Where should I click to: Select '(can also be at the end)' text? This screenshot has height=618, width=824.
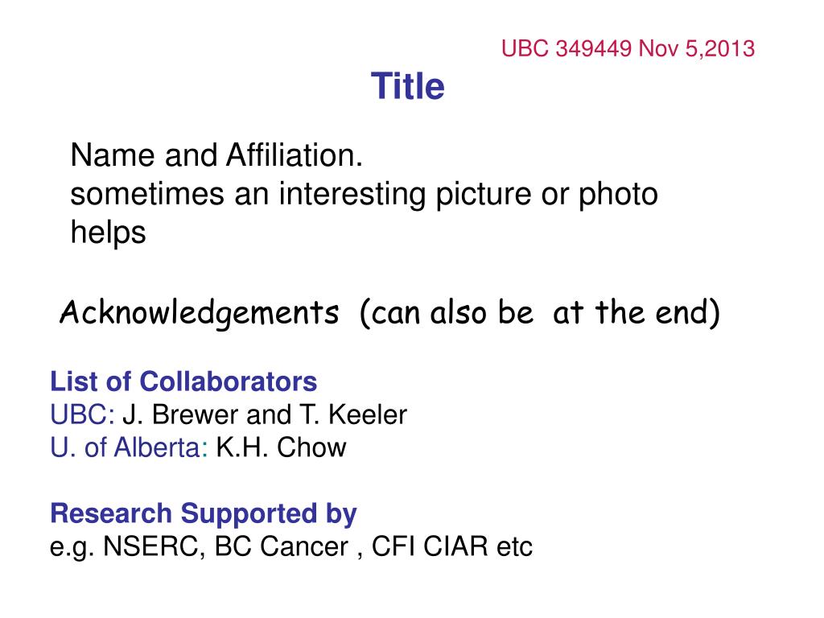[x=540, y=313]
